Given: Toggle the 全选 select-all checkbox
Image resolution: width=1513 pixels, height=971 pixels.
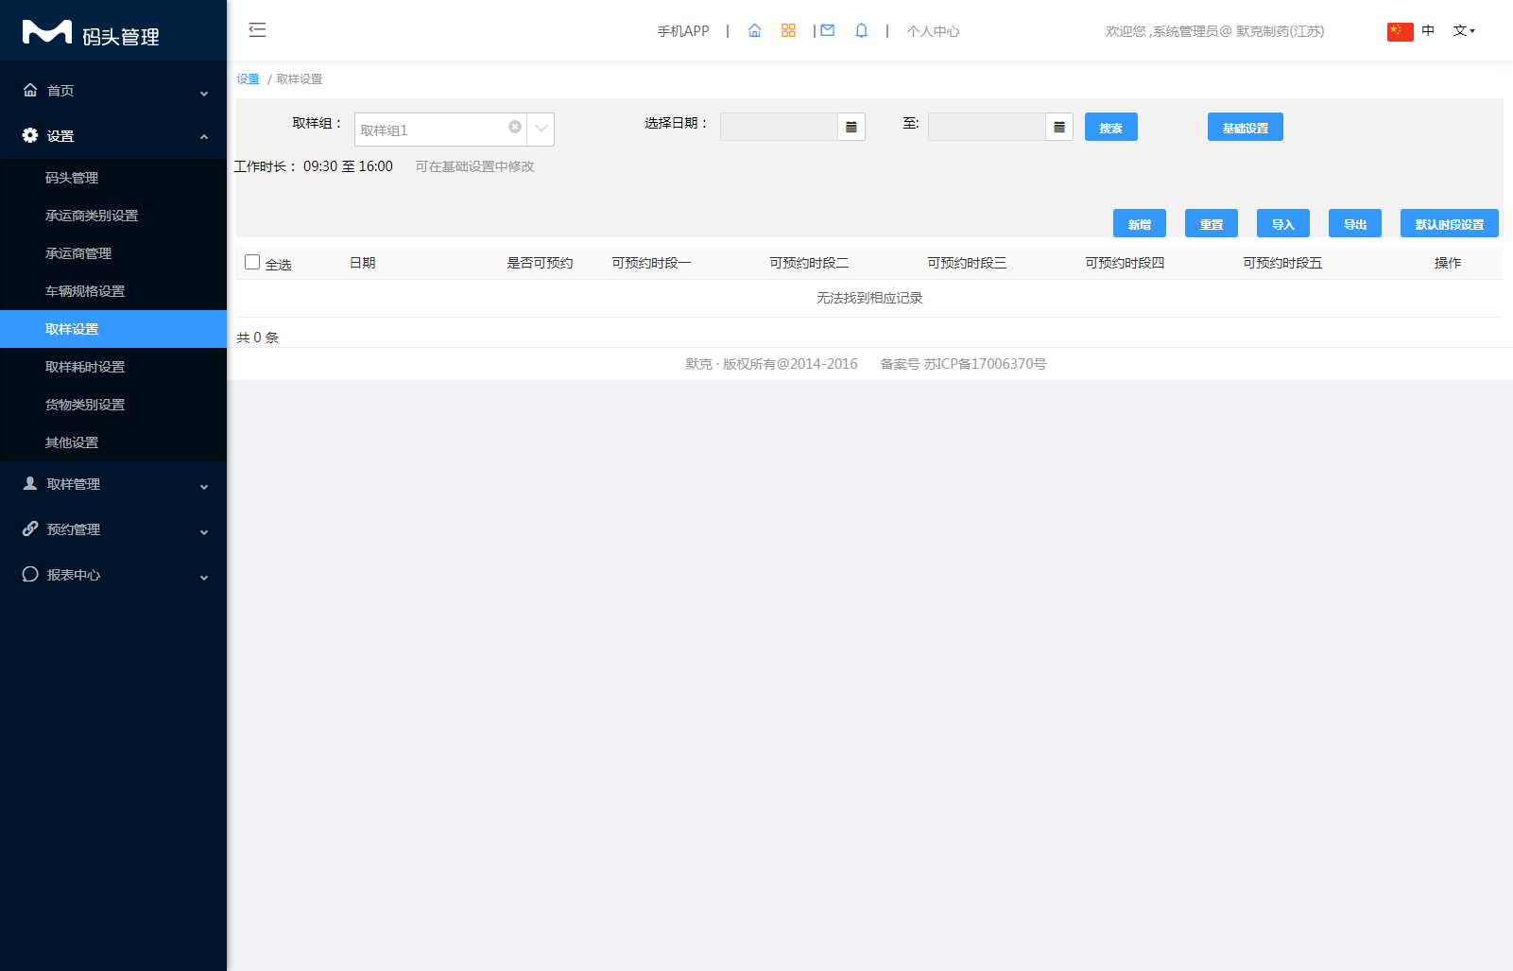Looking at the screenshot, I should click(252, 262).
